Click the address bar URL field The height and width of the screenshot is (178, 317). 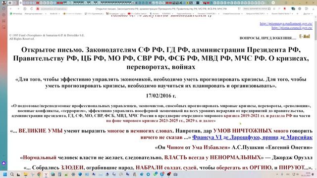pyautogui.click(x=54, y=9)
